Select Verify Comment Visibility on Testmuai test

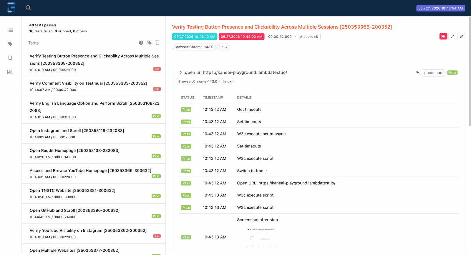click(94, 86)
